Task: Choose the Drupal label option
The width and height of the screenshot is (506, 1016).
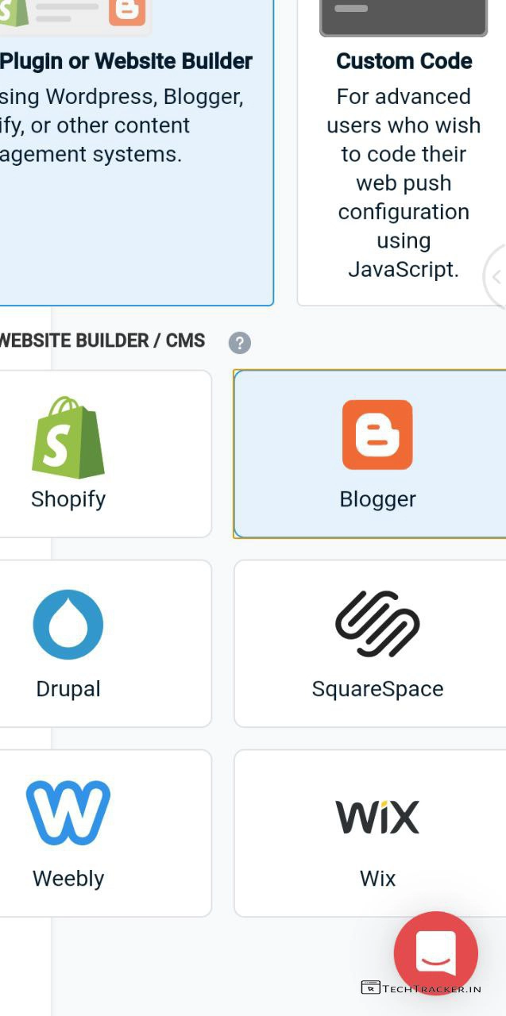Action: tap(68, 689)
